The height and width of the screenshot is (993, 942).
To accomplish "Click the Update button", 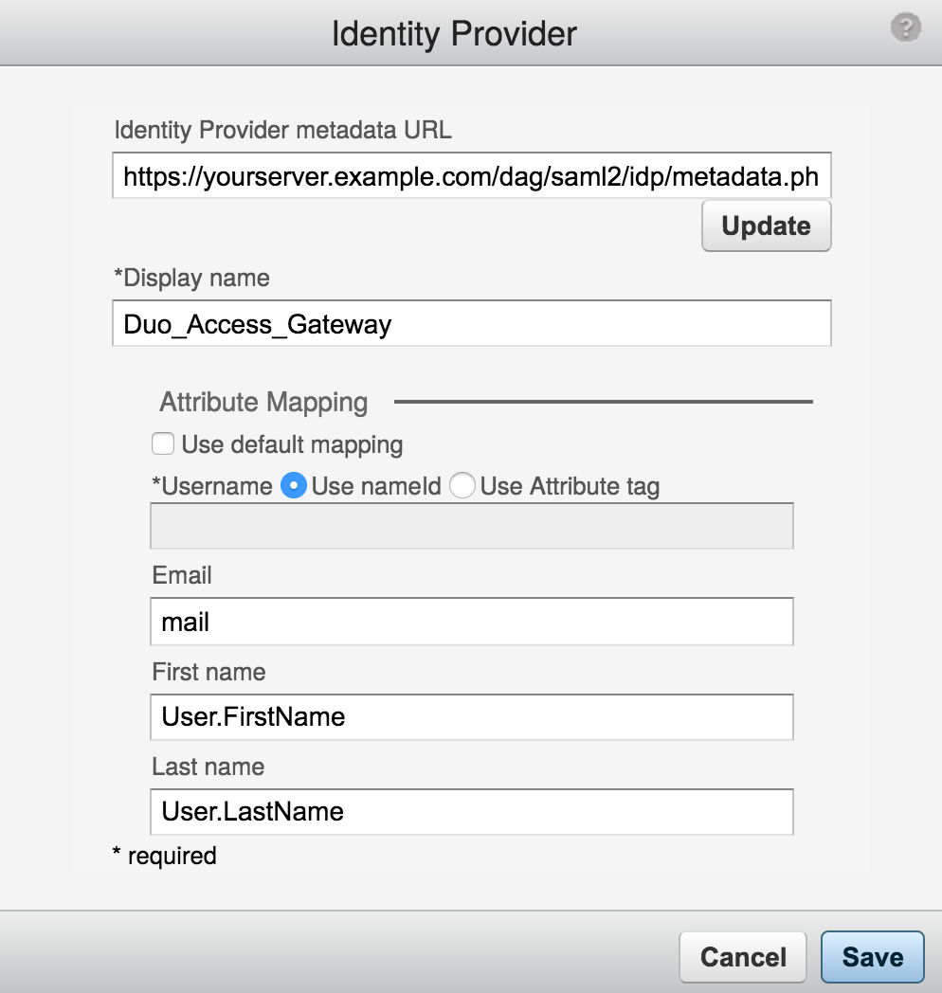I will [x=766, y=226].
